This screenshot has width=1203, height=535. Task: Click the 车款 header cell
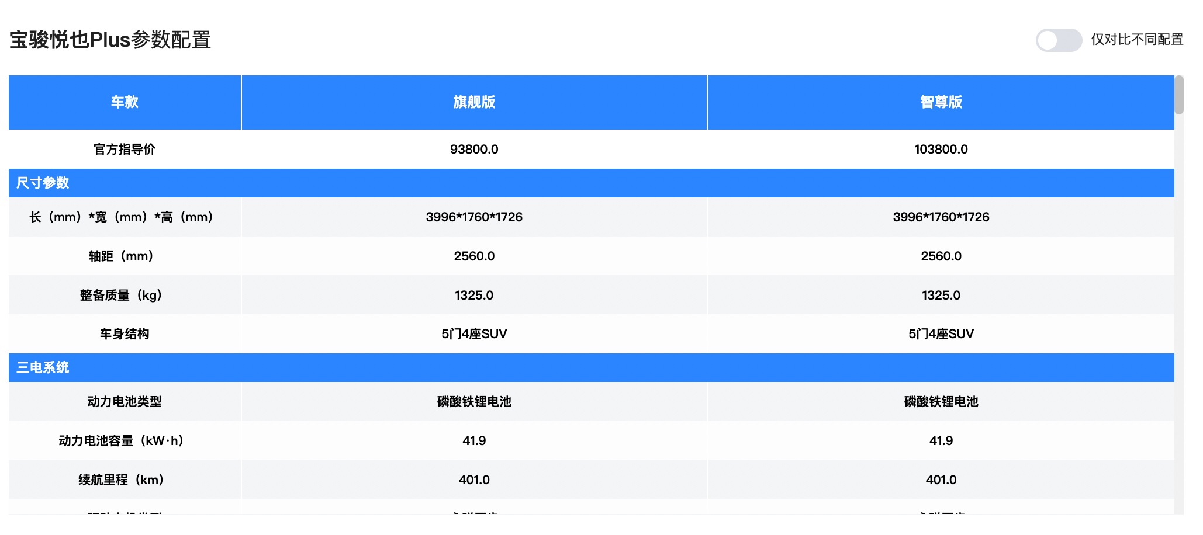[x=125, y=102]
